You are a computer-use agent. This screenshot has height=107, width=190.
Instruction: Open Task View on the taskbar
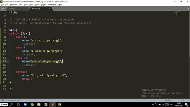coord(18,104)
